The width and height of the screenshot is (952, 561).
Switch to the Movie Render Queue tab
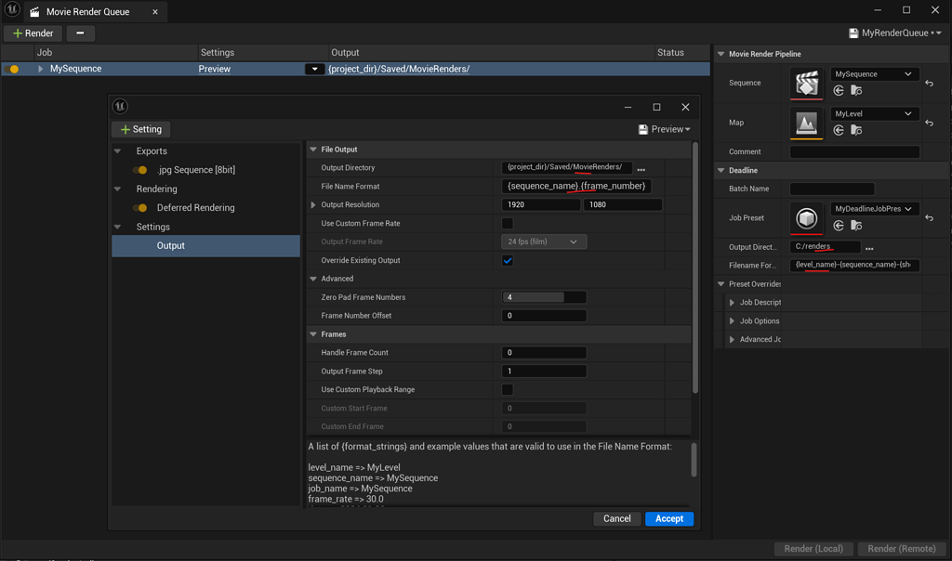[88, 13]
